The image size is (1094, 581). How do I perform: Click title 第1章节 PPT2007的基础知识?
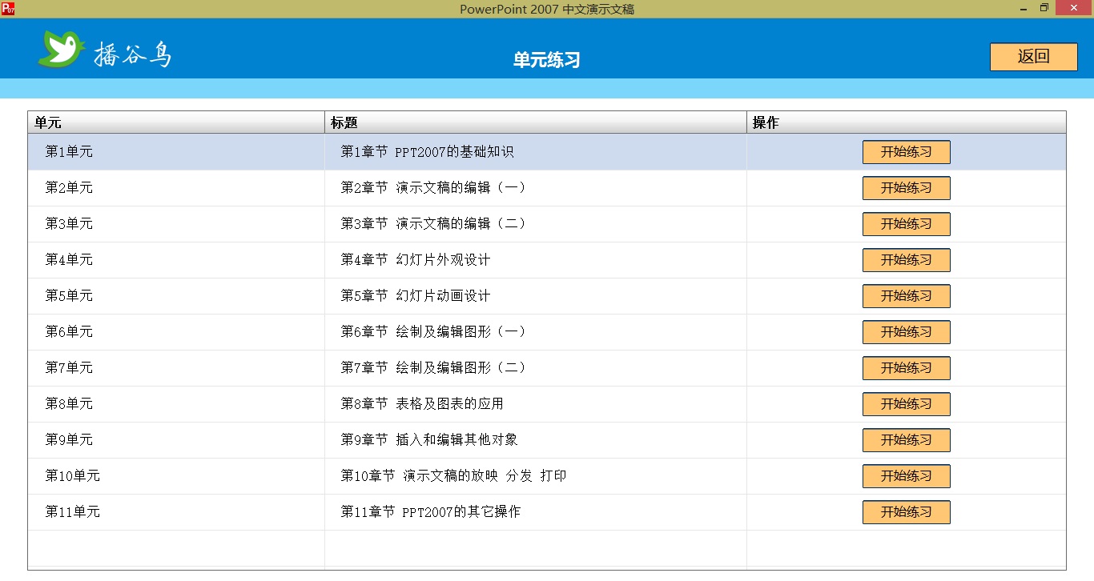tap(427, 151)
